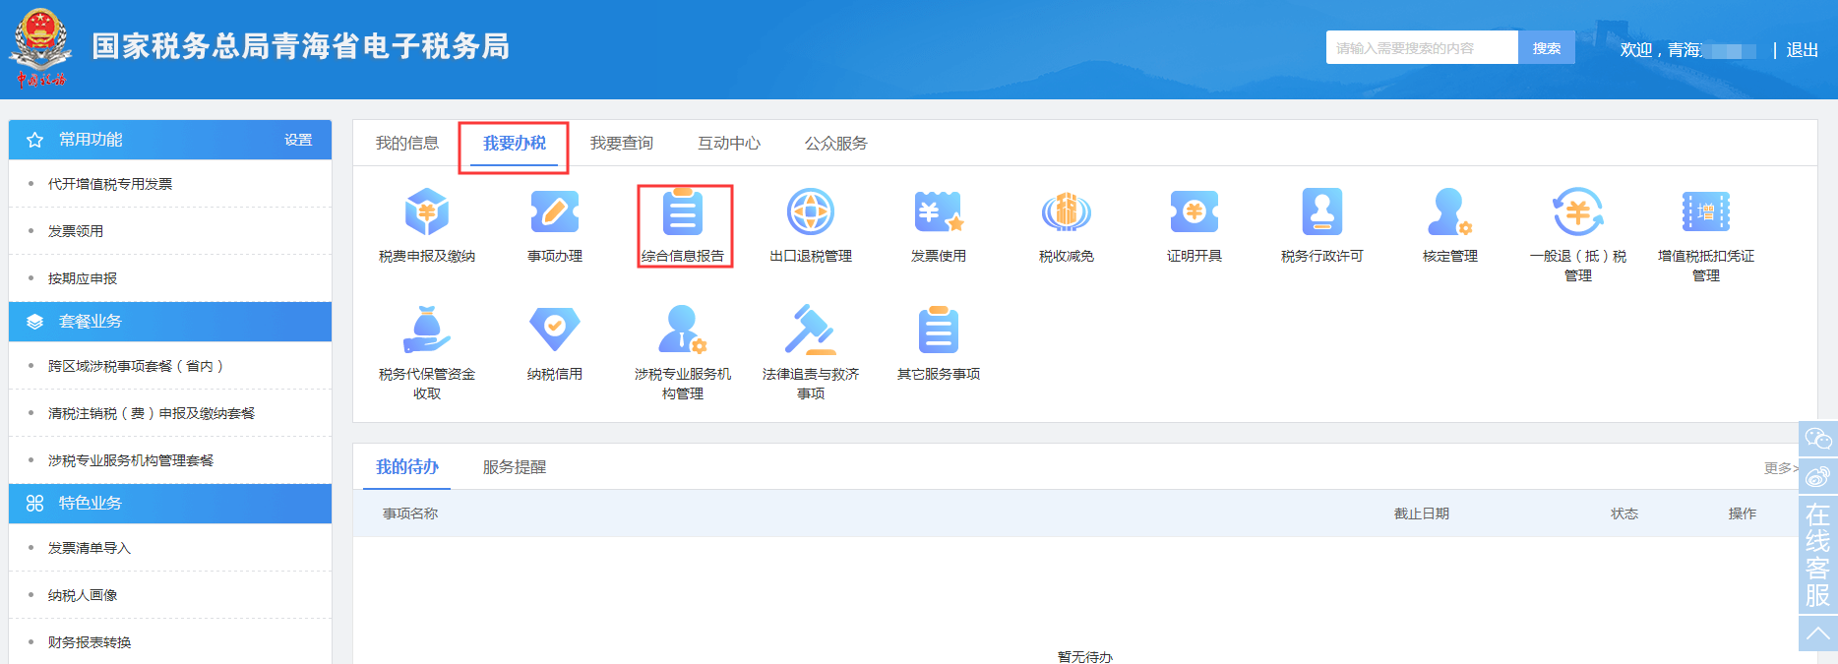Open 在线客服 online customer service

click(x=1818, y=556)
